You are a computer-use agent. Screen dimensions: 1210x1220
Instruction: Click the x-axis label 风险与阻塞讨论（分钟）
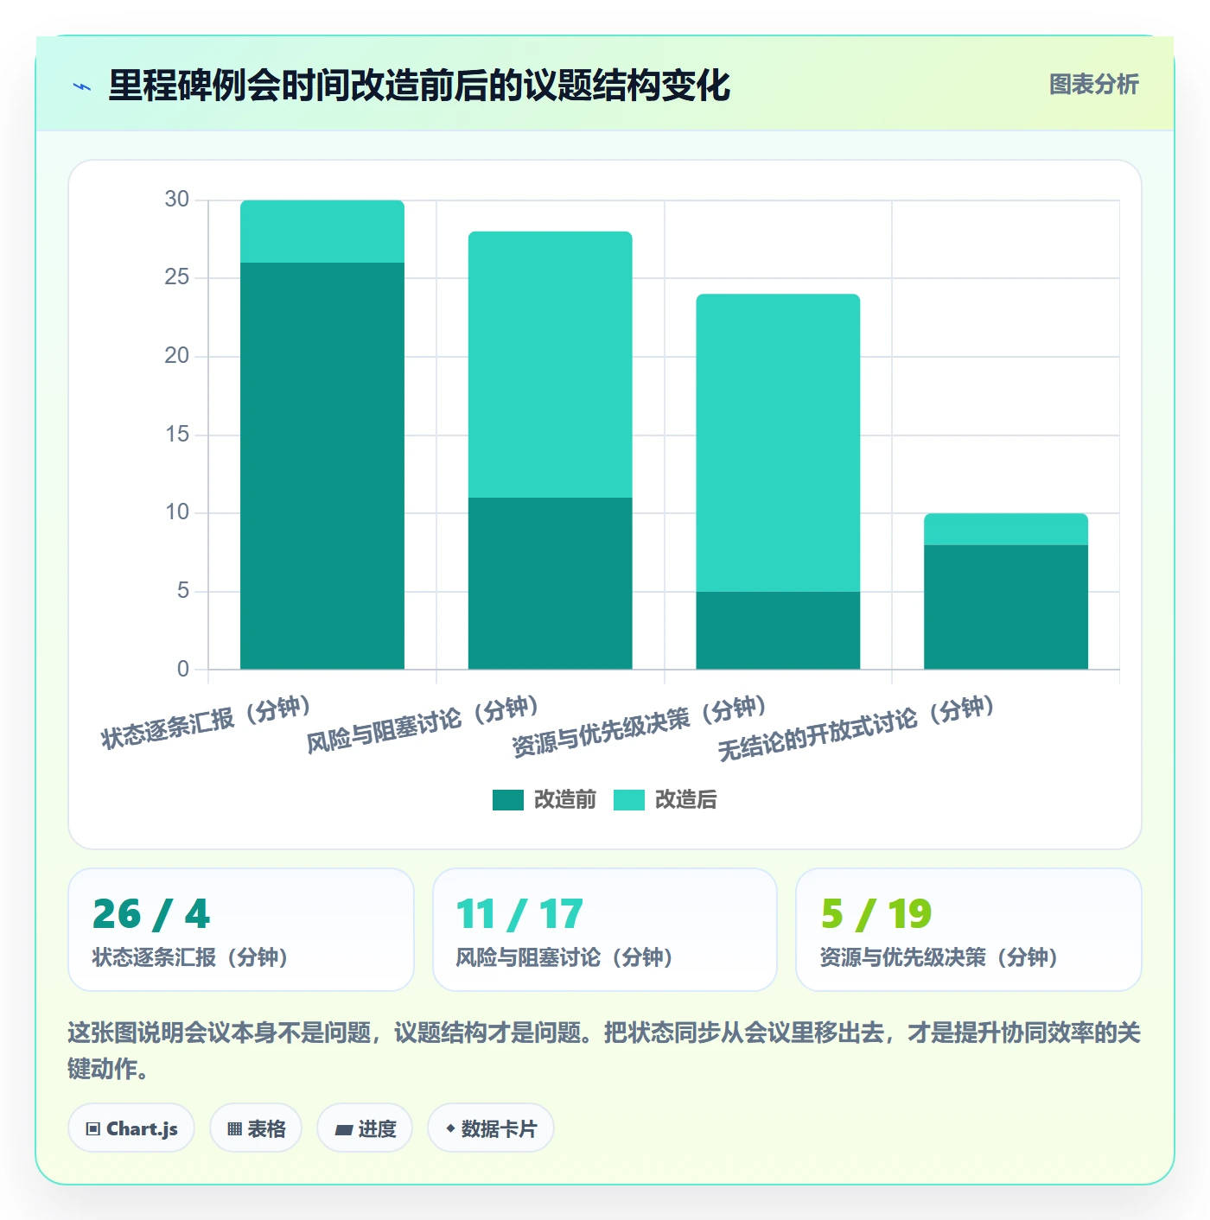[423, 724]
